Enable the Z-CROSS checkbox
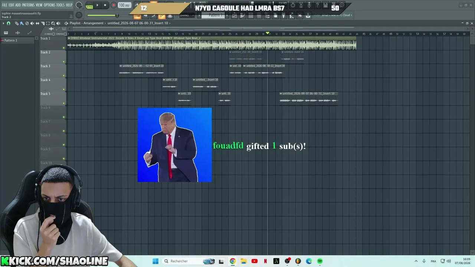 (53, 34)
